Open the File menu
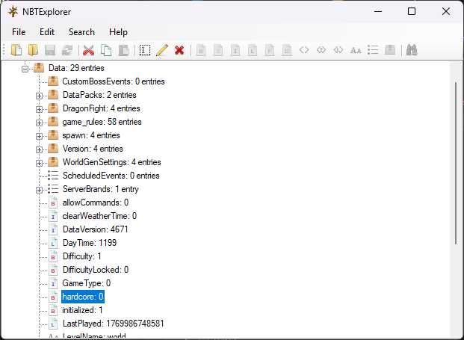Image resolution: width=464 pixels, height=340 pixels. click(x=19, y=32)
